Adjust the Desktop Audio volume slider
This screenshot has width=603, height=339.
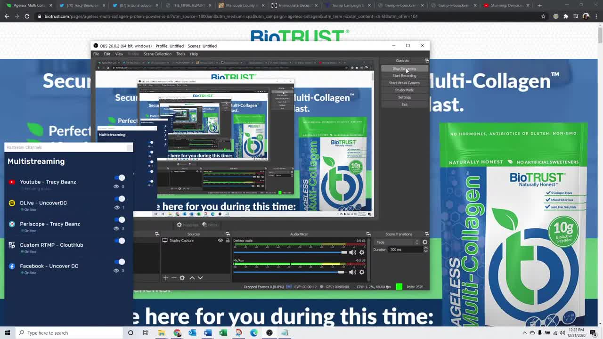(x=290, y=252)
